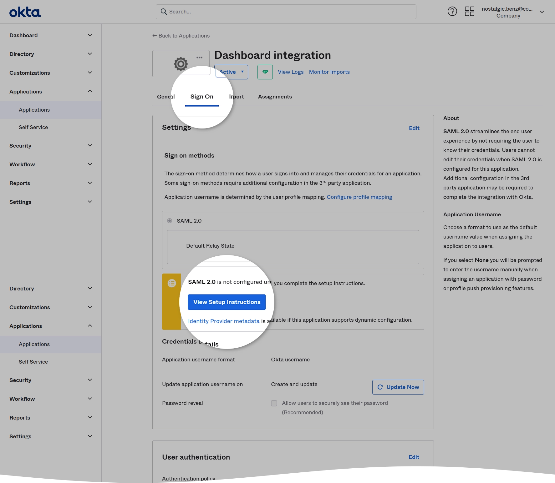
Task: Collapse the top Applications sidebar section
Action: pos(51,92)
